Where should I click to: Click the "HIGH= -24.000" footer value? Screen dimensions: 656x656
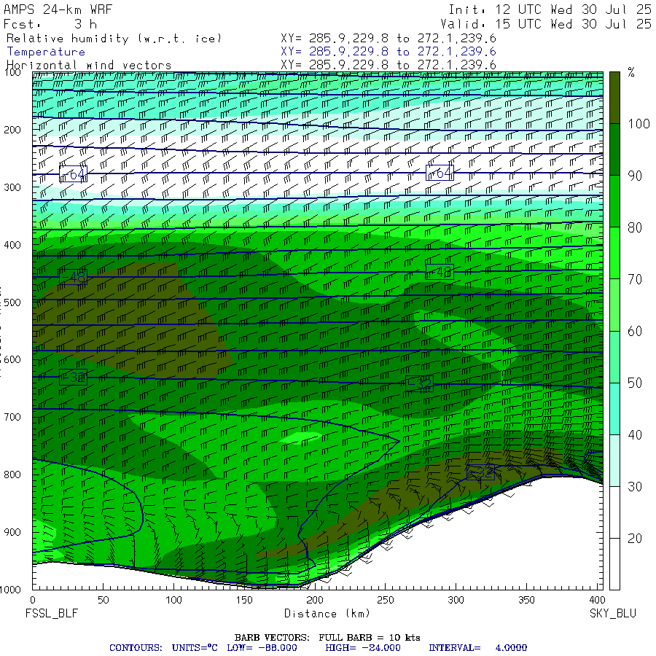tap(363, 648)
